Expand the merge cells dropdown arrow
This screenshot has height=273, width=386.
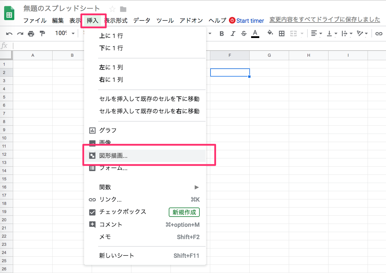[x=302, y=34]
